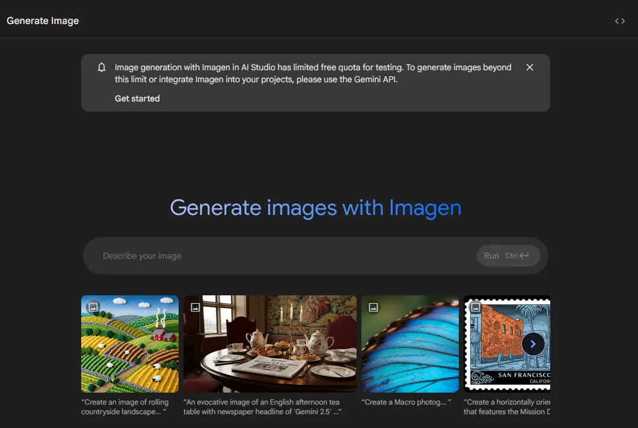Click the Get started link
This screenshot has width=638, height=428.
[137, 98]
